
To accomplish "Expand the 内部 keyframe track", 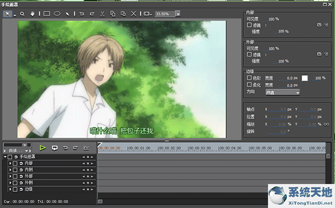I will [x=10, y=163].
